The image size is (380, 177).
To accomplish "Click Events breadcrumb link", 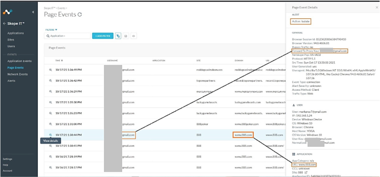I will [x=61, y=8].
